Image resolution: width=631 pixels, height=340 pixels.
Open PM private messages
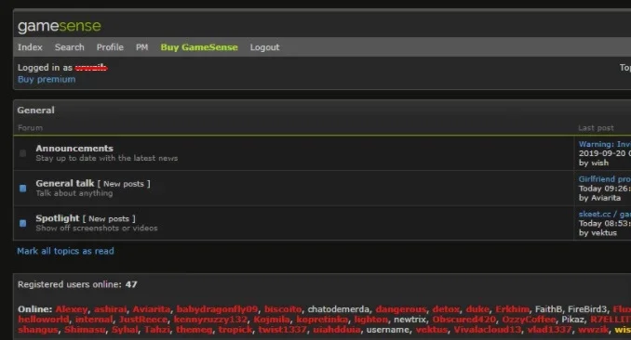(141, 47)
